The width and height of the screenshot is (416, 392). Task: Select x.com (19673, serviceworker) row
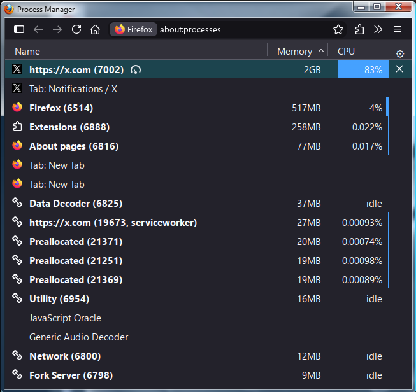pos(208,222)
